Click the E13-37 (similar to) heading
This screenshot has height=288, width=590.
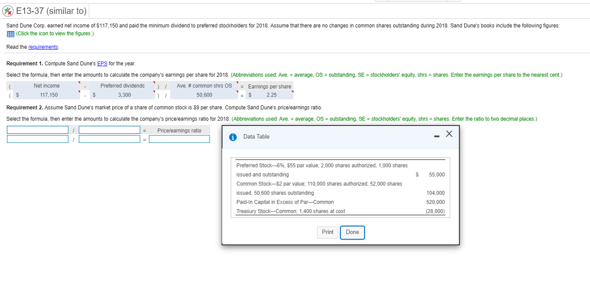(x=51, y=10)
